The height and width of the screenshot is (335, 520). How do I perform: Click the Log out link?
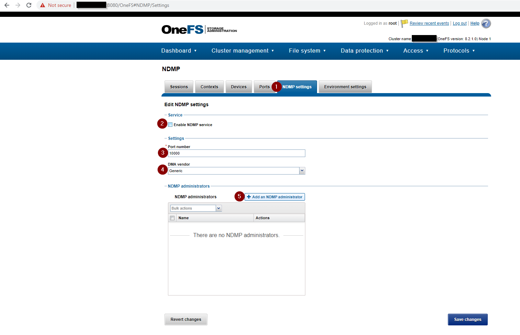pyautogui.click(x=460, y=23)
